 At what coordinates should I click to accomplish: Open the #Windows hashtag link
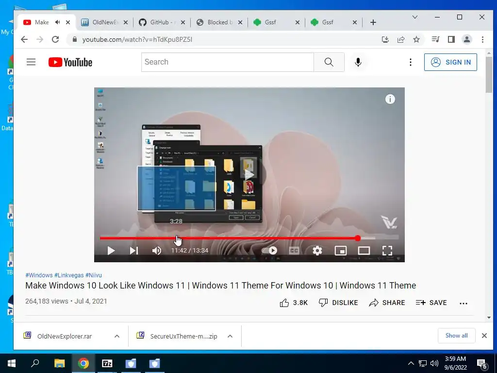point(39,275)
